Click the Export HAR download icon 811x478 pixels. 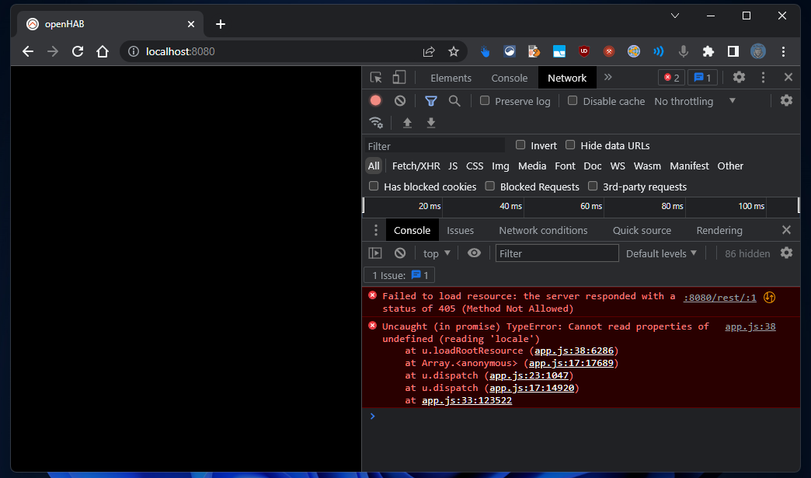pos(431,123)
